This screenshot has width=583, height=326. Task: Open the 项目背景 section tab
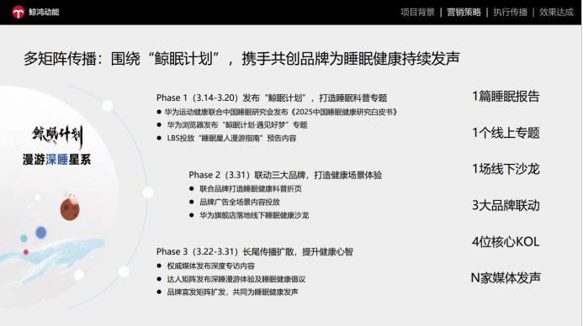(x=417, y=13)
